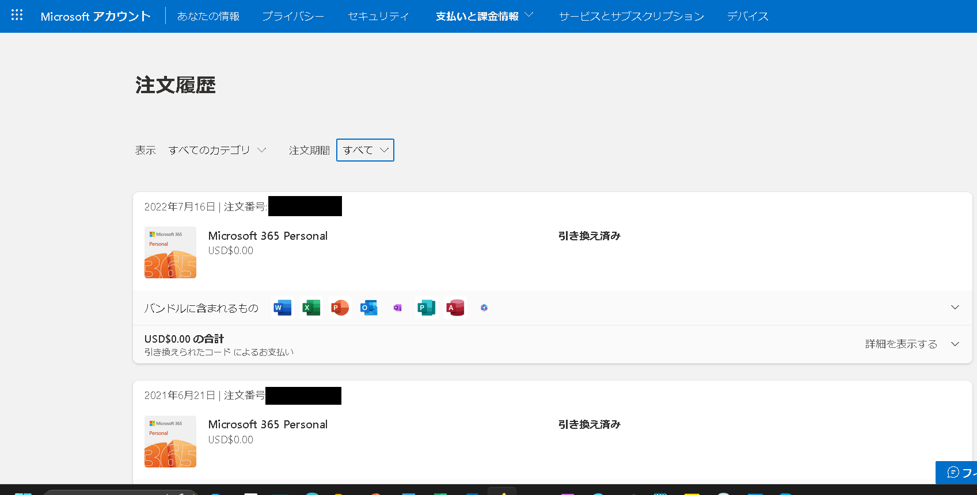Go to the あなたの情報 tab
Screen dimensions: 977x495
[x=208, y=16]
